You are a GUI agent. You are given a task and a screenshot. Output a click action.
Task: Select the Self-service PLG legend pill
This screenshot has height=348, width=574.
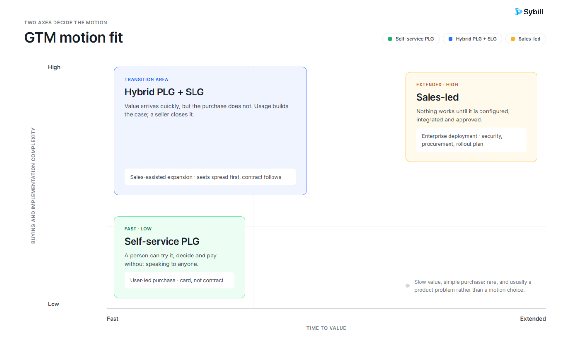[411, 39]
